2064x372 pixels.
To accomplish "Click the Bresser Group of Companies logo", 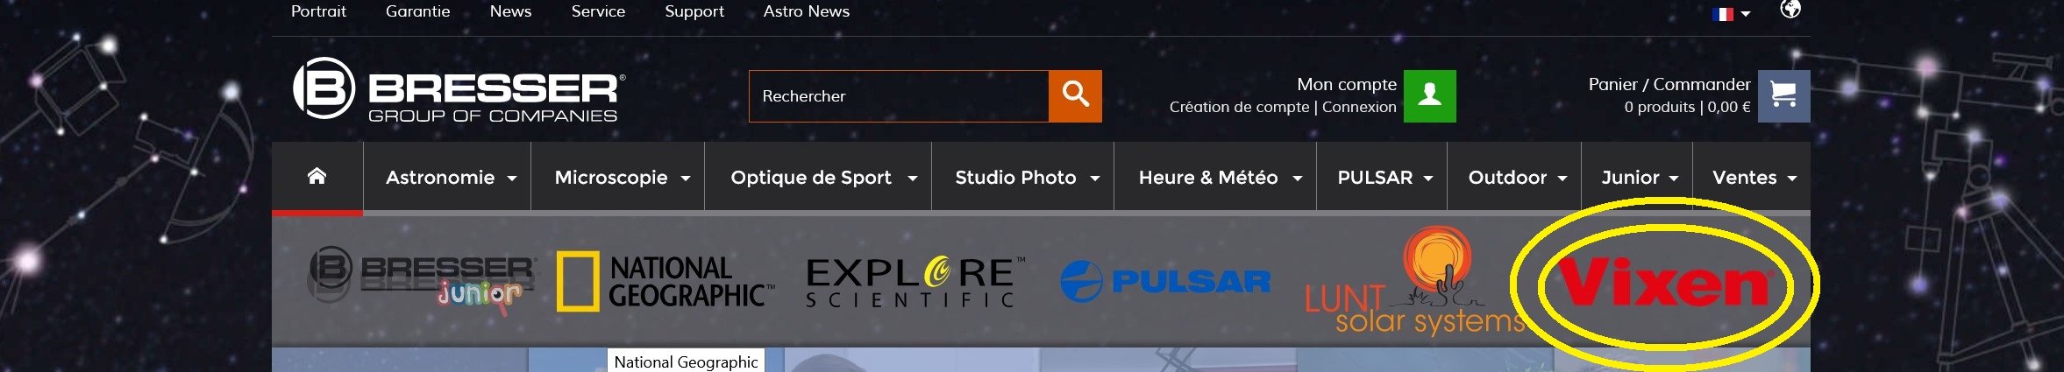I will coord(459,88).
